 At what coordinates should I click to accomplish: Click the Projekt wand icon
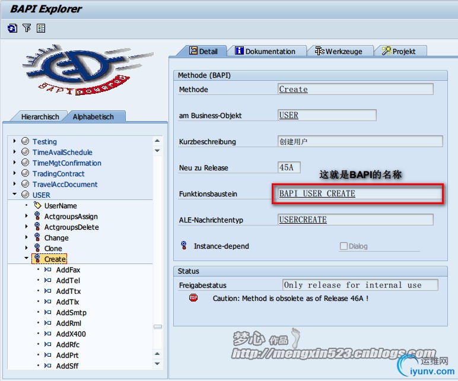(386, 51)
